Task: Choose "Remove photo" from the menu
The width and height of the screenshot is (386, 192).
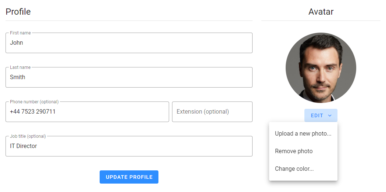Action: pos(294,151)
